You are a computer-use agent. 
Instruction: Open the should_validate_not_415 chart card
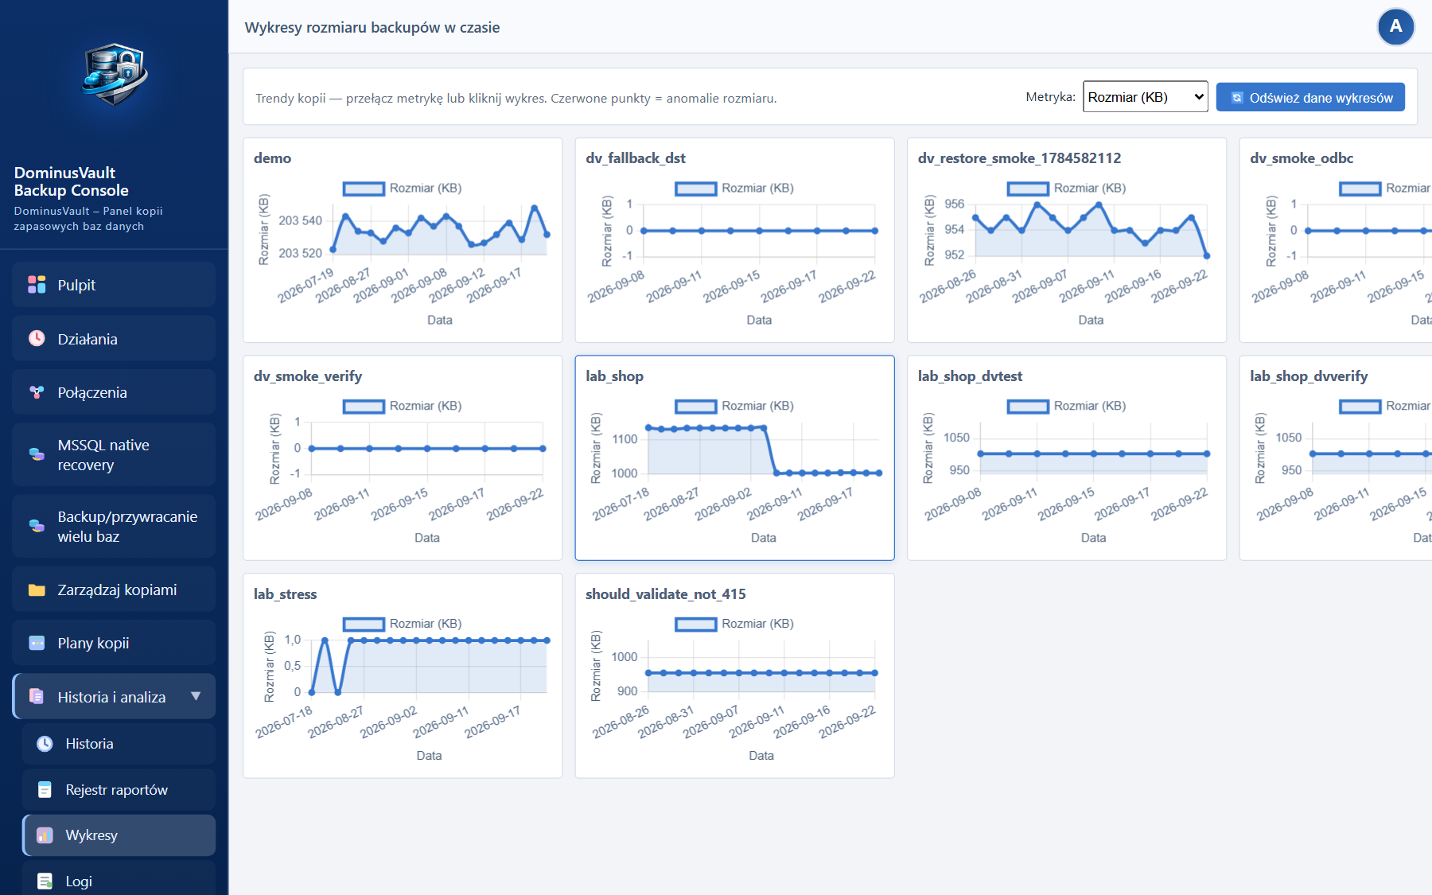click(x=734, y=676)
